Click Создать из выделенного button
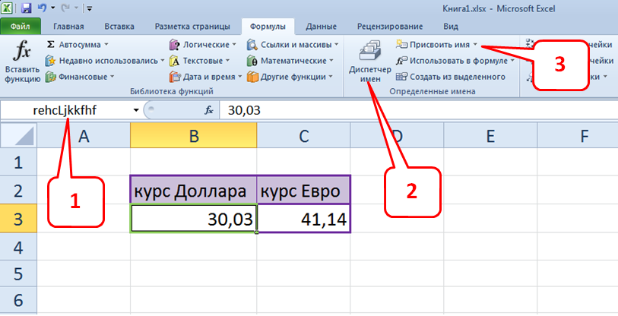Screen dimensions: 618x316 tap(451, 77)
